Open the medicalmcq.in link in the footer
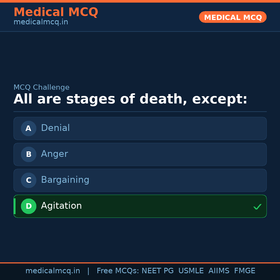This screenshot has width=280, height=280. click(x=53, y=271)
